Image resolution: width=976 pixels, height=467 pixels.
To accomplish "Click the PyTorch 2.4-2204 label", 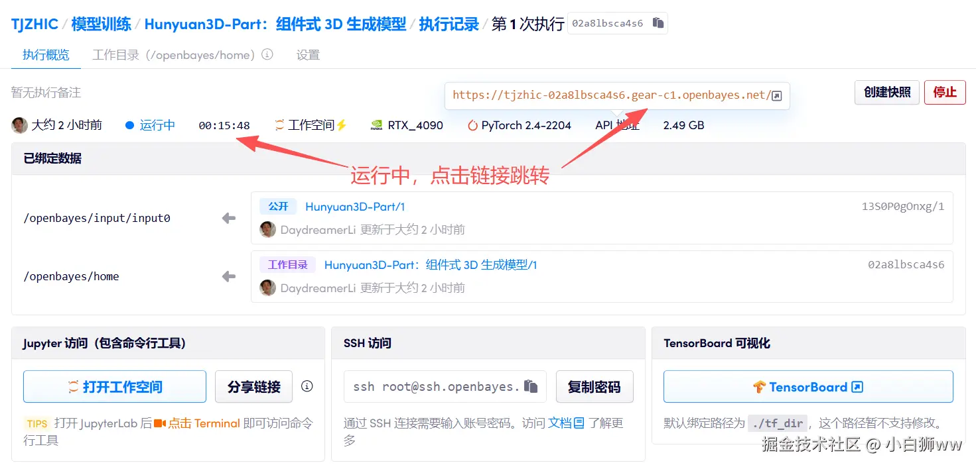I will tap(526, 125).
